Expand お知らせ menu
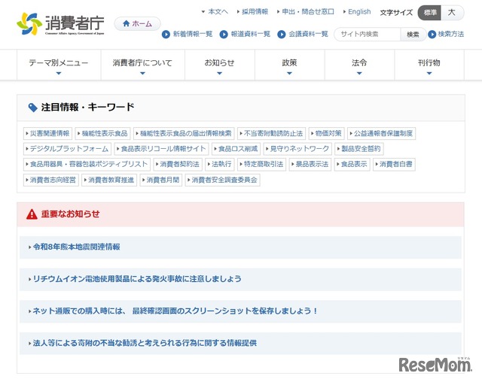 pyautogui.click(x=219, y=65)
